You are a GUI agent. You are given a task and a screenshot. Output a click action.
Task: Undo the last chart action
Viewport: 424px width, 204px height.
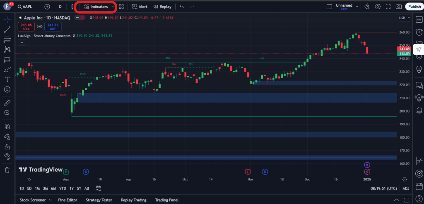[182, 7]
